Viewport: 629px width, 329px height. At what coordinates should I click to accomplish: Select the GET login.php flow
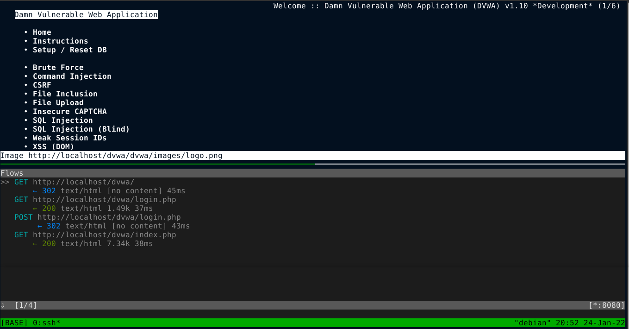pos(95,200)
